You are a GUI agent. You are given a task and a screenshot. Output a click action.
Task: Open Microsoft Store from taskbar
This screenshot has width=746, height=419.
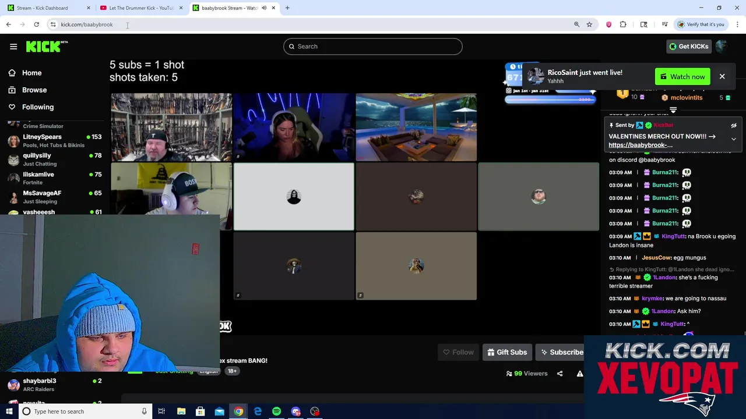coord(200,411)
